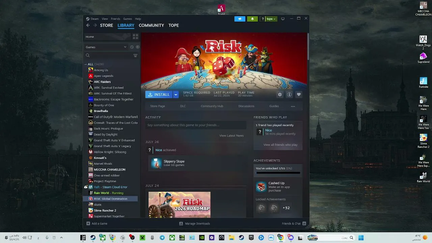This screenshot has height=243, width=432.
Task: Open the View menu
Action: (x=105, y=19)
